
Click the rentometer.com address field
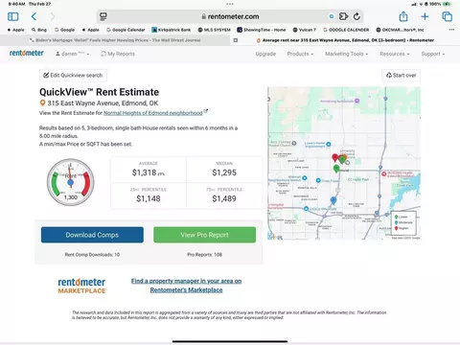(x=230, y=16)
